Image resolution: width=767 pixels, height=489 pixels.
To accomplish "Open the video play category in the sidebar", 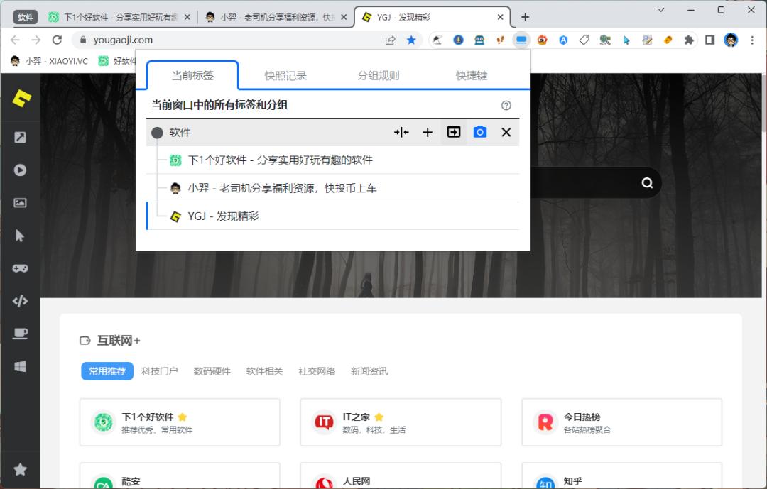I will click(x=19, y=170).
